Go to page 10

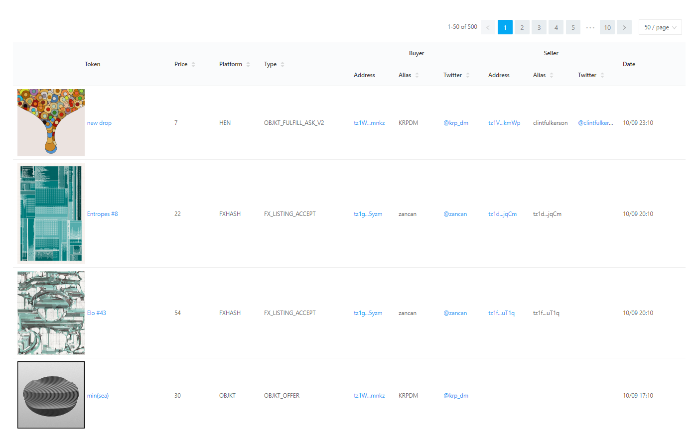(x=607, y=27)
